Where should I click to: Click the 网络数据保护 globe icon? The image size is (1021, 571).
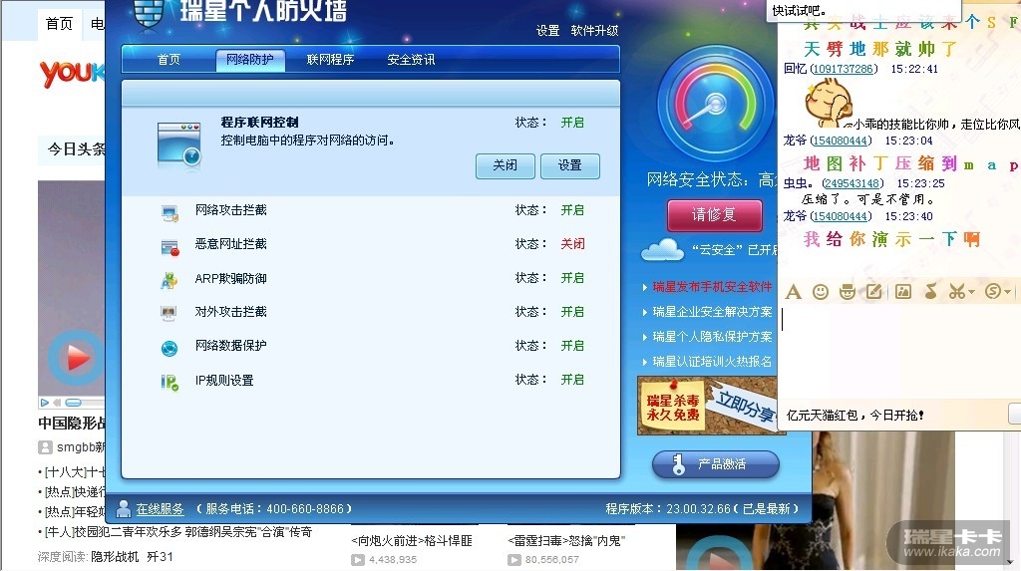(170, 349)
